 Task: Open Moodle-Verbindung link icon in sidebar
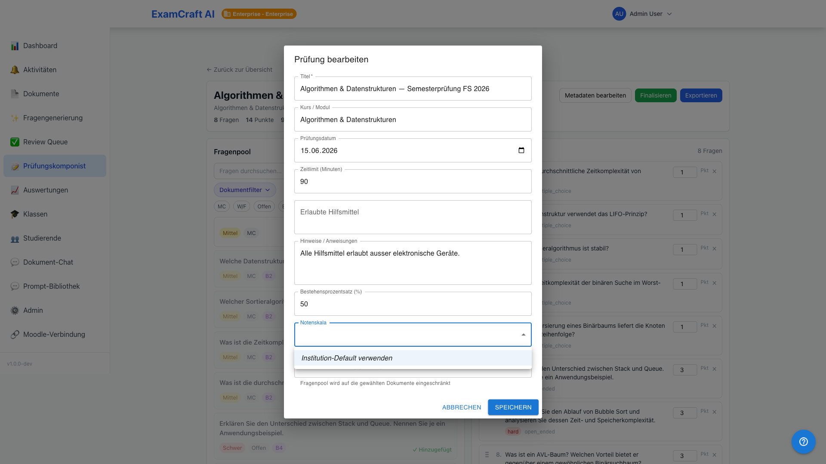[x=15, y=334]
